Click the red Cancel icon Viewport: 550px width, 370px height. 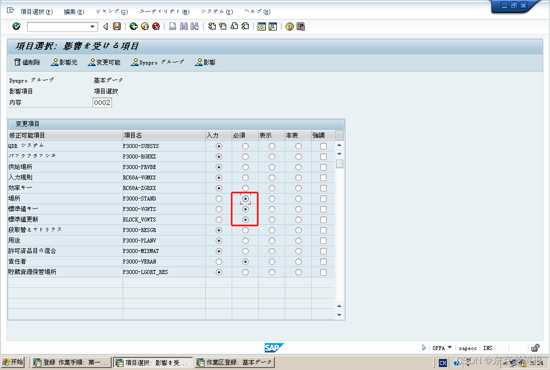[156, 26]
